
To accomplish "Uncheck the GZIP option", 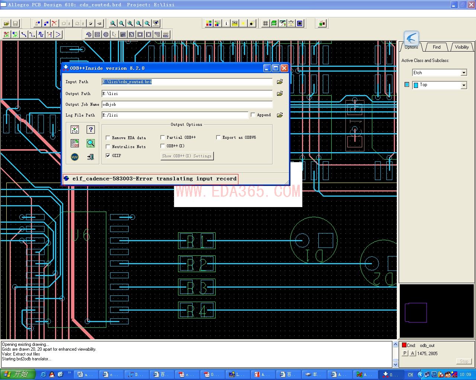I will click(108, 155).
